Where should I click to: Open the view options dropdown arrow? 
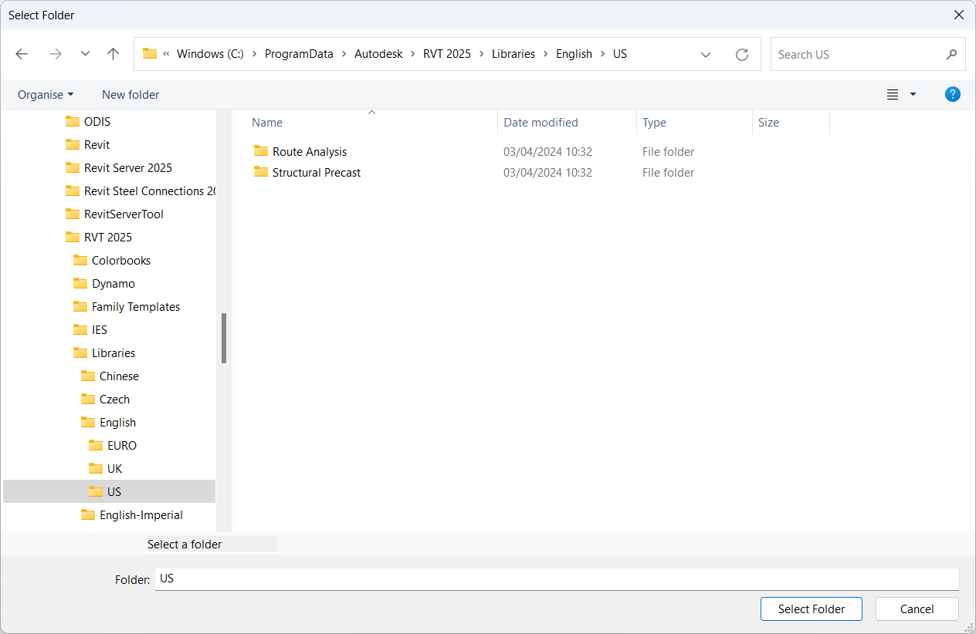tap(913, 94)
